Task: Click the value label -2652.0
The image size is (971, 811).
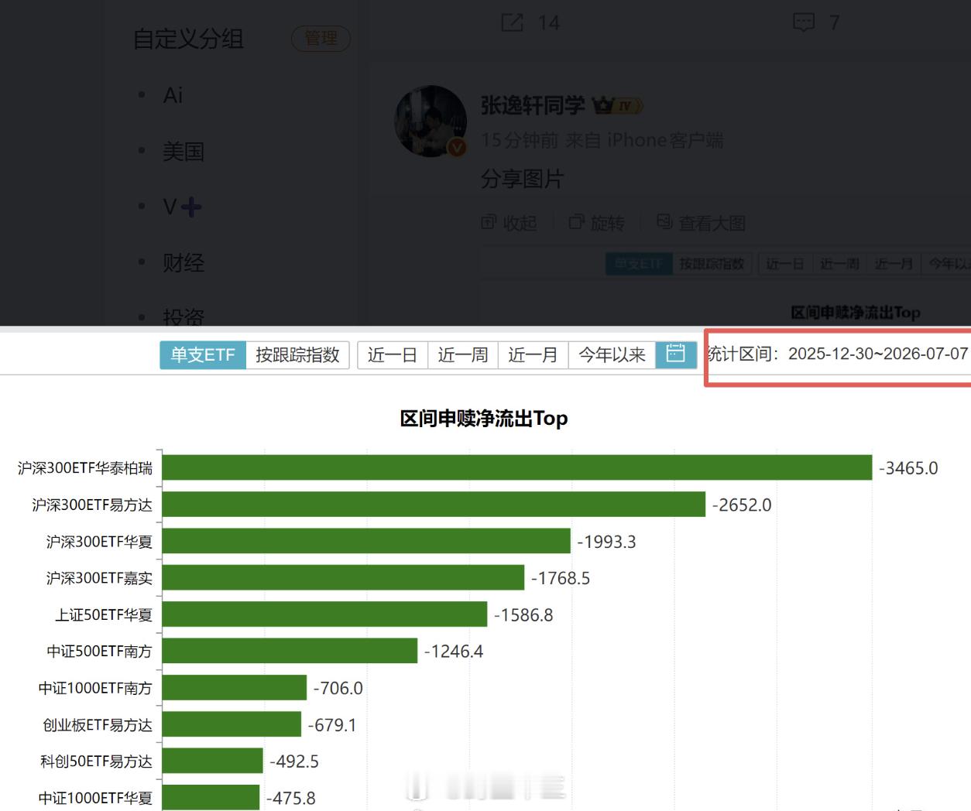Action: pos(742,505)
